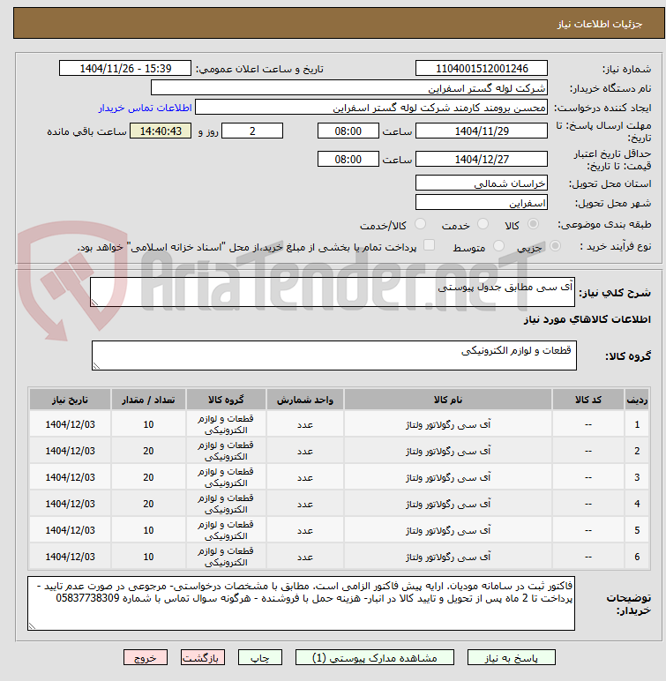Click the requester field محسن برومند
Viewport: 666px width, 681px height.
coord(371,108)
